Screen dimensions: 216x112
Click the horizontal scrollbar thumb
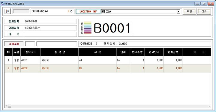10,106
